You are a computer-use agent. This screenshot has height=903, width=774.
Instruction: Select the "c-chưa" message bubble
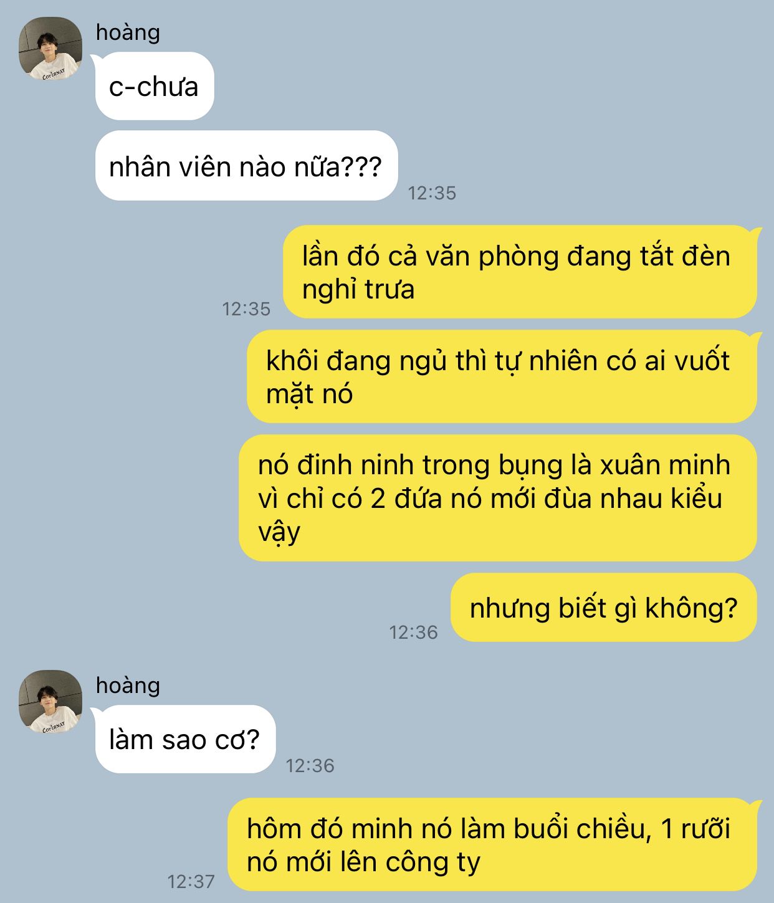pos(155,86)
